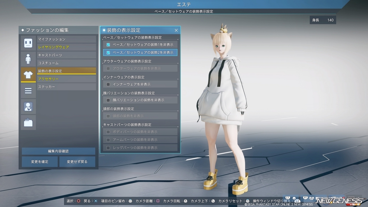
Task: Toggle アームパーツの装飾を非表示 checkbox
Action: [108, 140]
